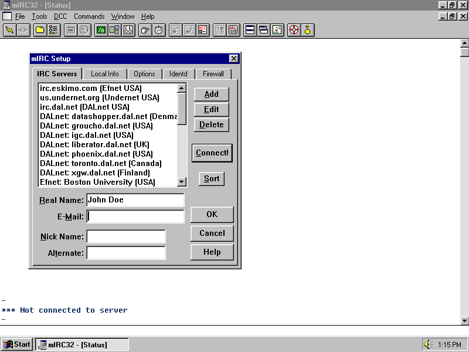
Task: Click the Status window control menu icon
Action: point(6,16)
